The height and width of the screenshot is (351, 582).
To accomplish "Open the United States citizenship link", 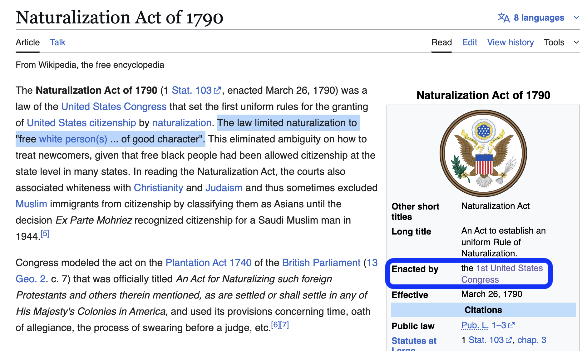I will click(81, 123).
